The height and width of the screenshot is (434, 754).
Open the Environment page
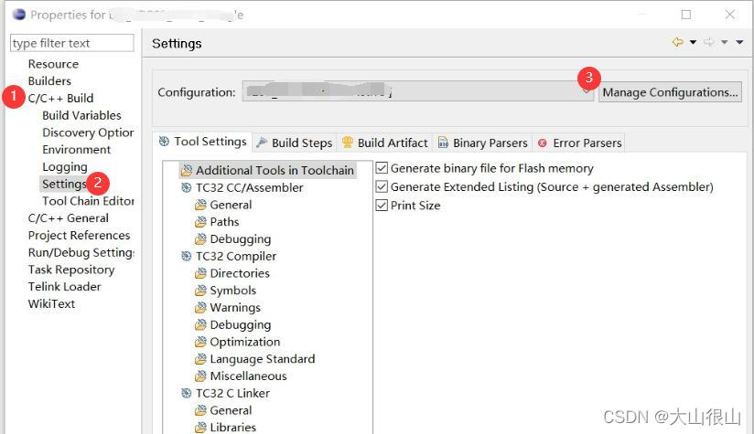pos(77,149)
